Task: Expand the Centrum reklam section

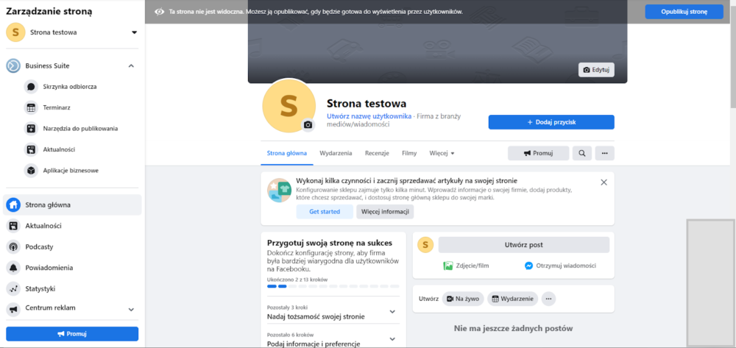Action: [132, 310]
